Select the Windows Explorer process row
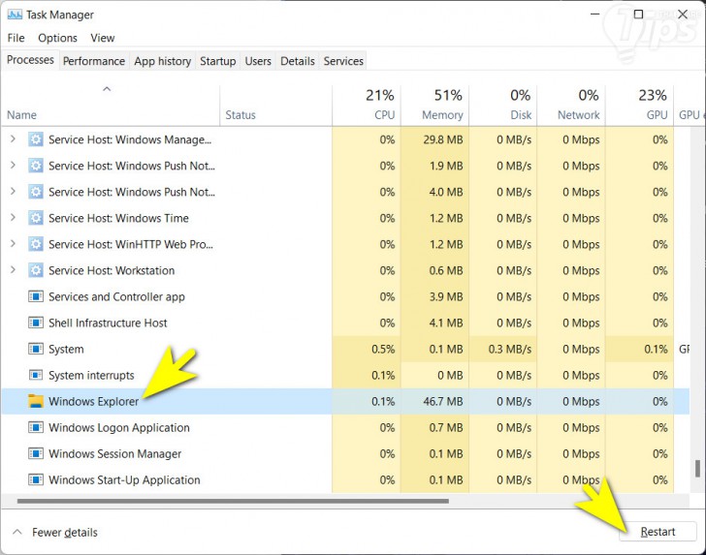This screenshot has height=555, width=706. coord(345,401)
